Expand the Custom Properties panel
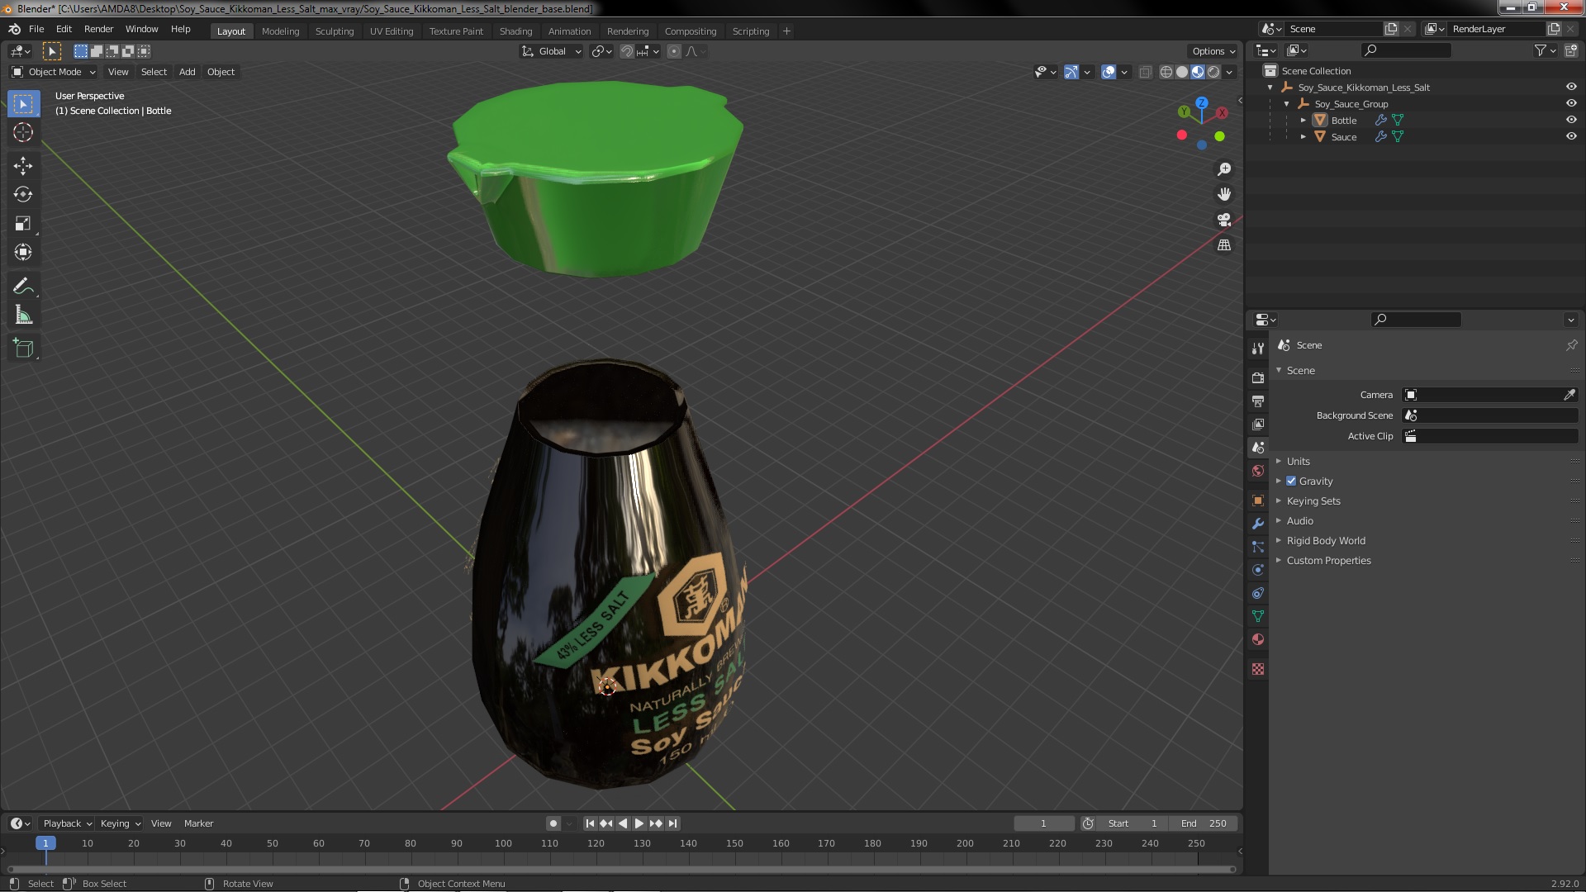1586x892 pixels. [1328, 560]
